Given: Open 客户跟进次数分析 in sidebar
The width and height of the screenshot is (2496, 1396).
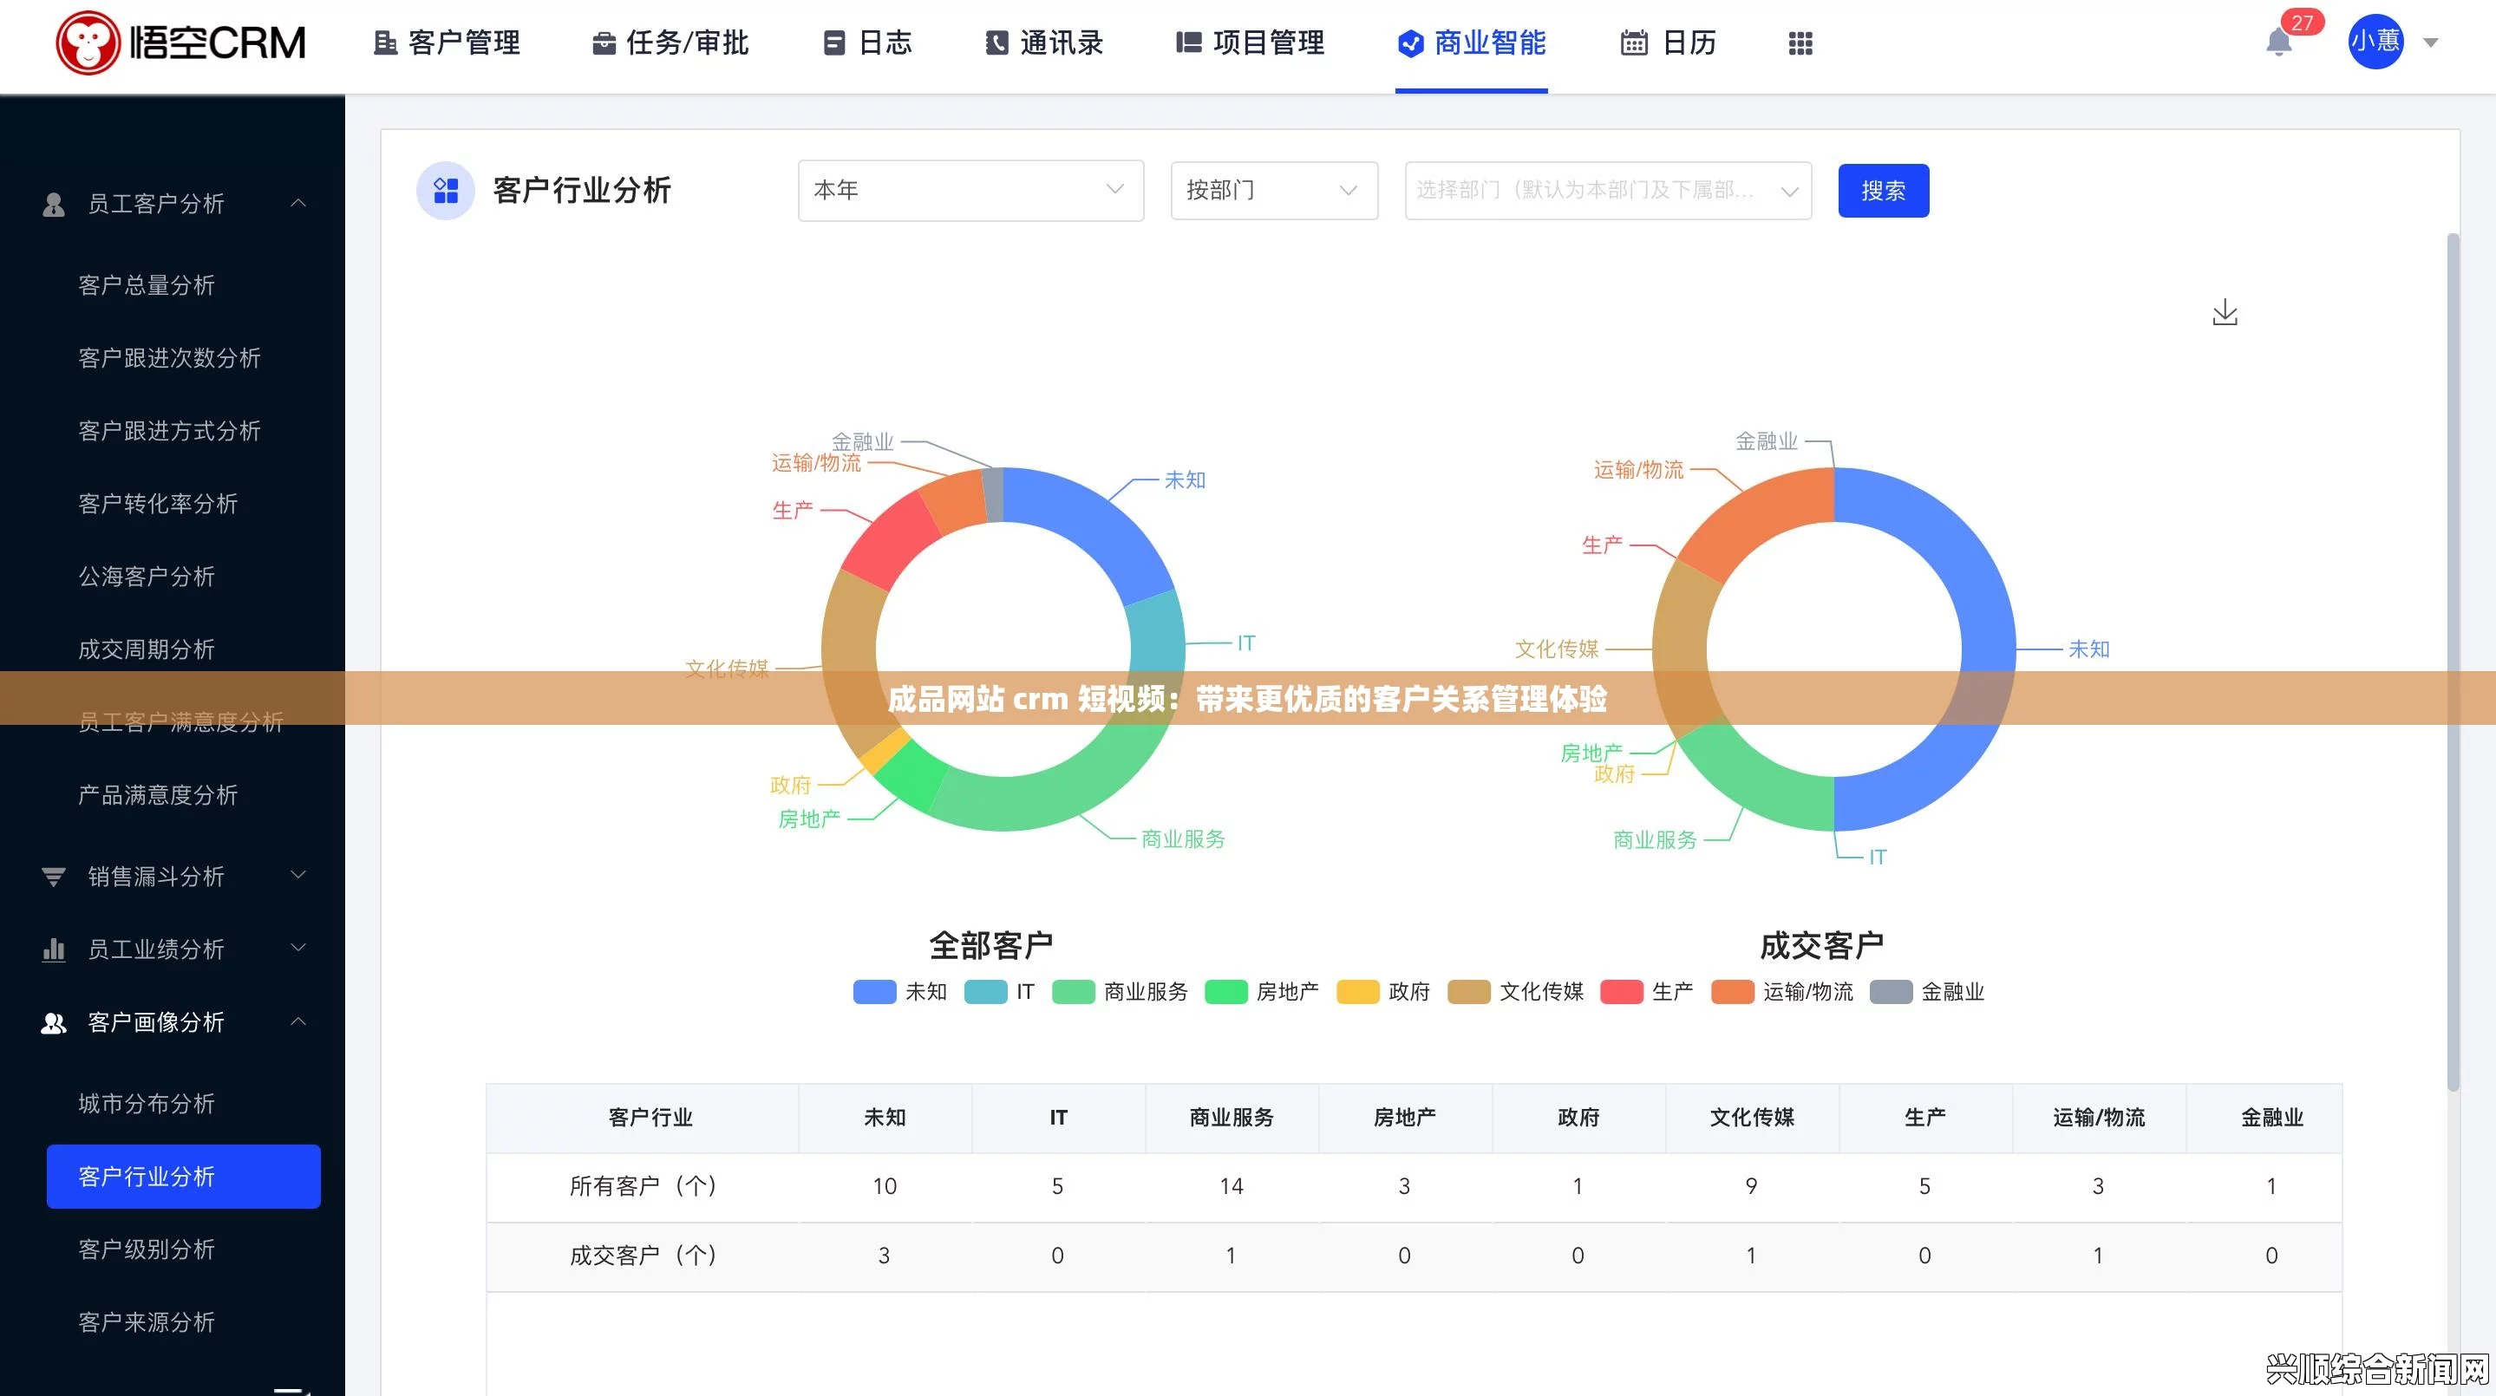Looking at the screenshot, I should [x=170, y=358].
